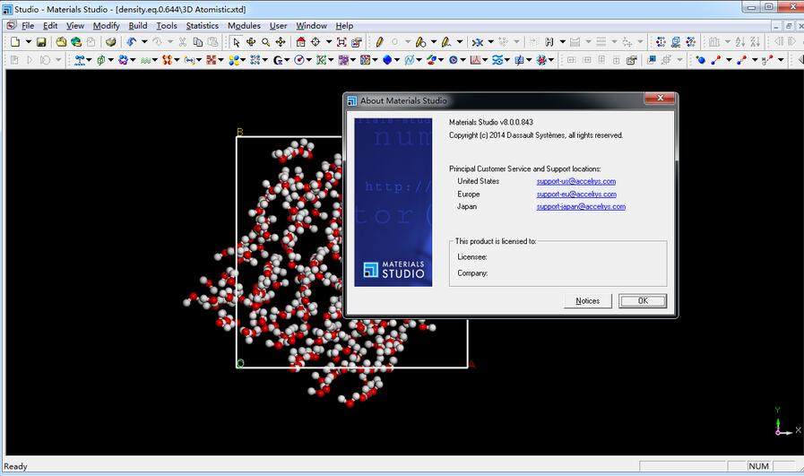
Task: Click the Gaussian G module icon
Action: tap(277, 60)
